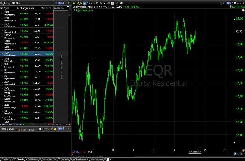This screenshot has width=245, height=161.
Task: Click the flag icon on chart header
Action: (x=224, y=3)
